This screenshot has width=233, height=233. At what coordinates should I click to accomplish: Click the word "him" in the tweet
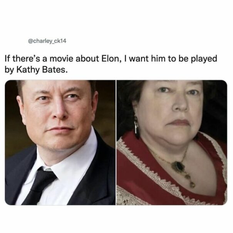pyautogui.click(x=158, y=59)
